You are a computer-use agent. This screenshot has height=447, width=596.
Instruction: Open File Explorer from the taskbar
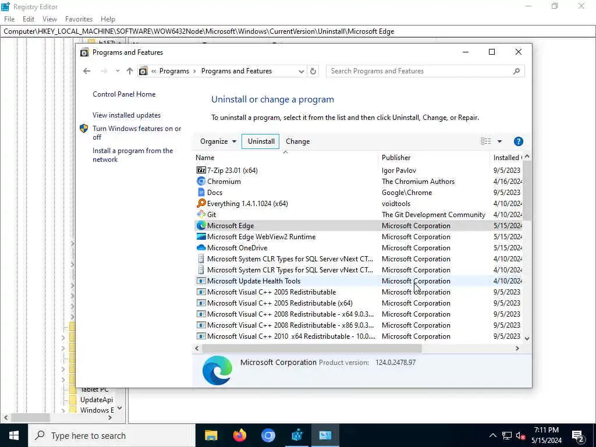tap(211, 435)
